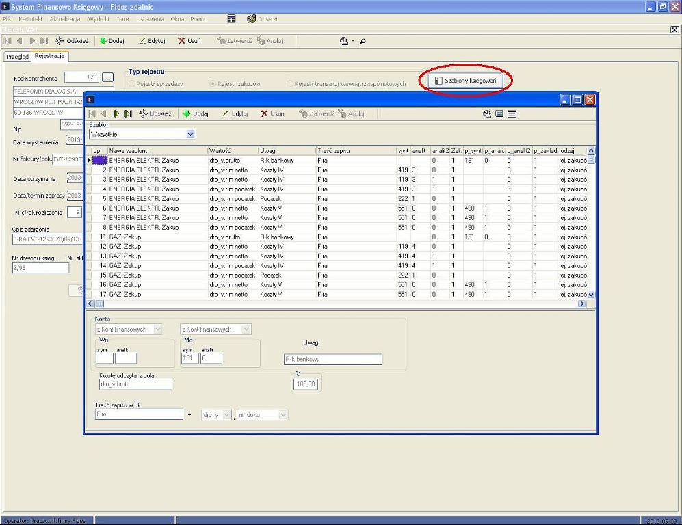Go to last record in main toolbar
This screenshot has width=682, height=525.
pyautogui.click(x=44, y=41)
